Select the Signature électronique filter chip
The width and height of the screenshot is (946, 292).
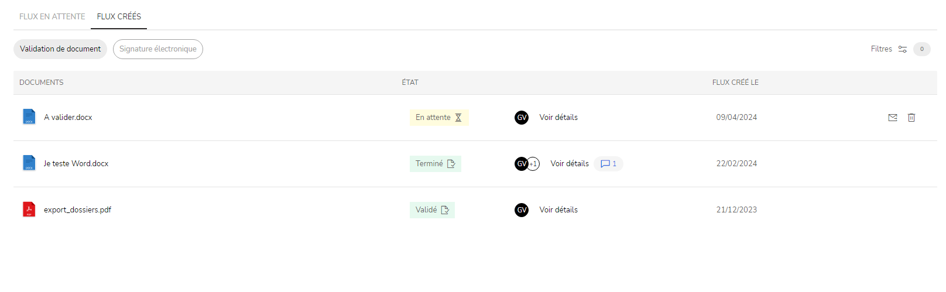[158, 49]
